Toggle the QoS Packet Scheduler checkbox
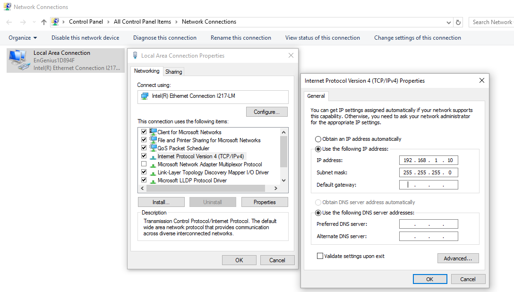 pyautogui.click(x=144, y=148)
